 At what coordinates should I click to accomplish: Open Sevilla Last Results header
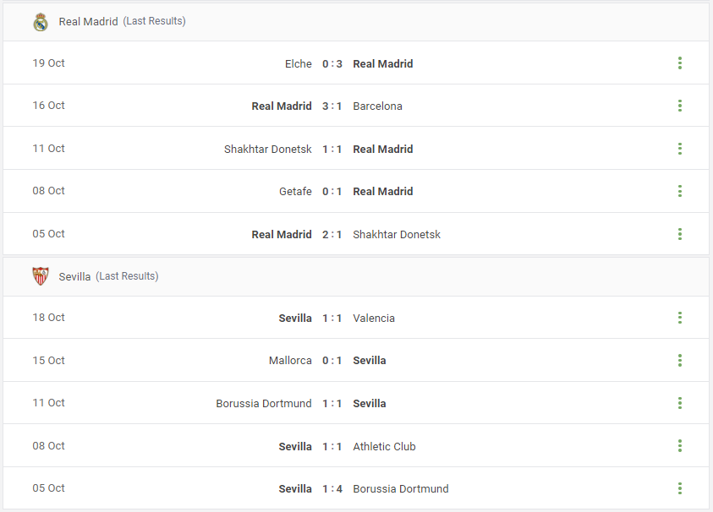click(x=108, y=276)
